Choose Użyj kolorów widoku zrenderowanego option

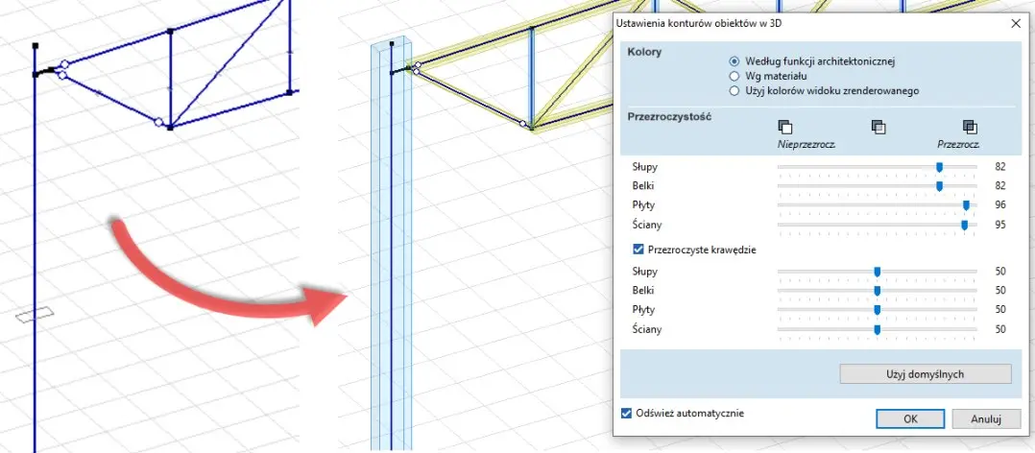pos(734,90)
